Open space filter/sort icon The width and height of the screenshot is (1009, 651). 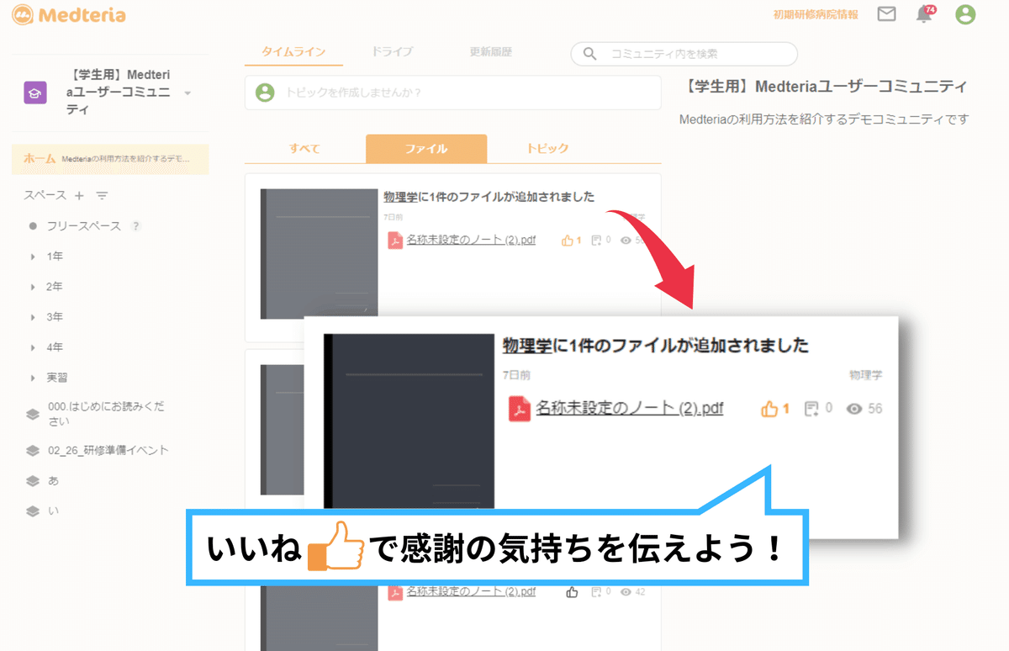(102, 195)
